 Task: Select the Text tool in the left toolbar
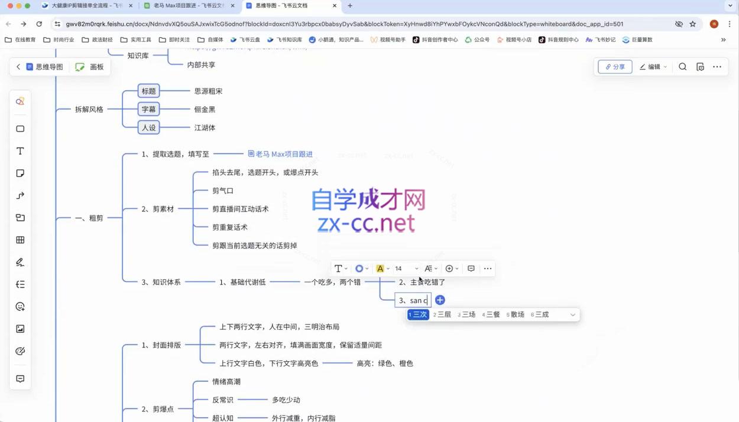(20, 151)
